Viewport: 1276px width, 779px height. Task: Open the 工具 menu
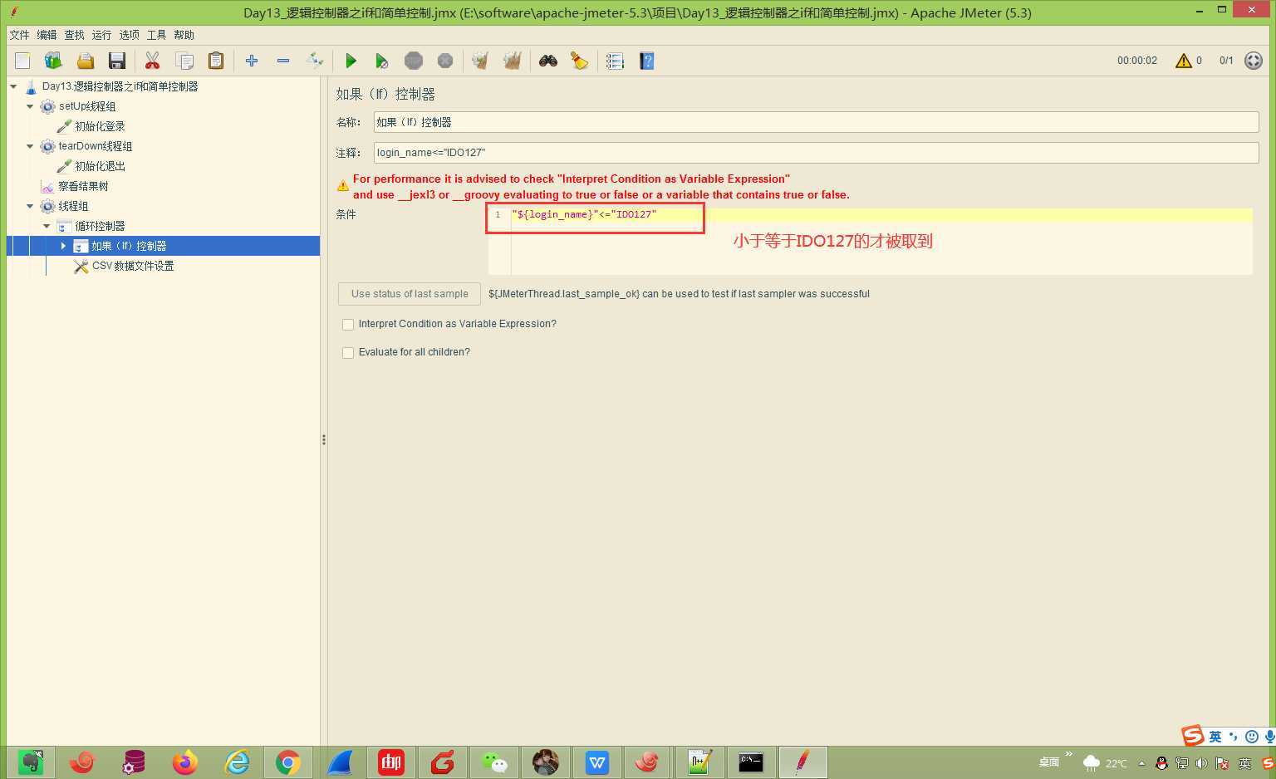click(x=156, y=35)
